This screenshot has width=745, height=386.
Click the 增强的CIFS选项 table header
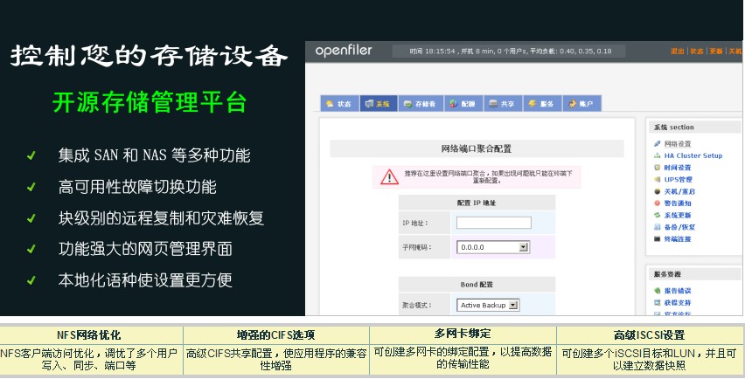(275, 335)
